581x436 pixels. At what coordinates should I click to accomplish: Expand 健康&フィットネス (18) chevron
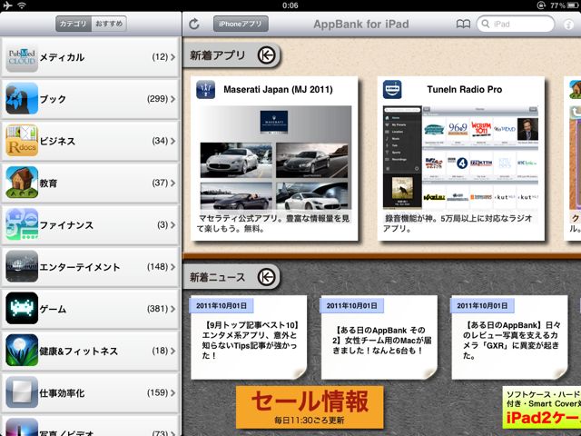pyautogui.click(x=173, y=351)
